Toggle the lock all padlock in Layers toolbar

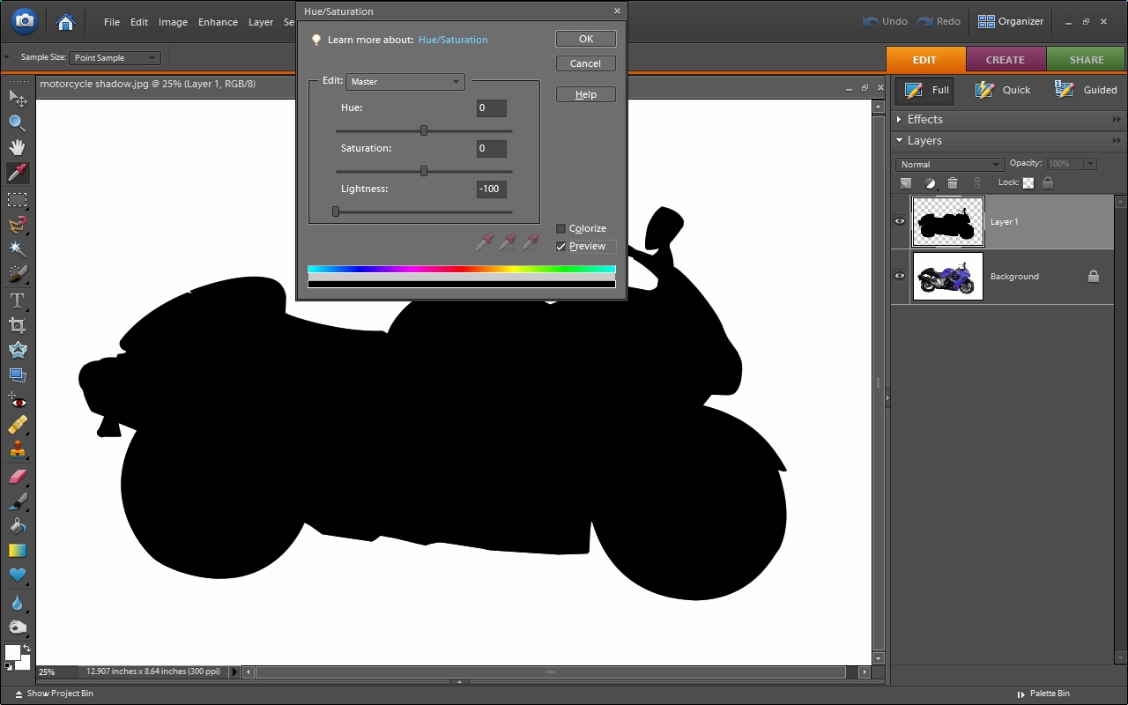[x=1048, y=182]
